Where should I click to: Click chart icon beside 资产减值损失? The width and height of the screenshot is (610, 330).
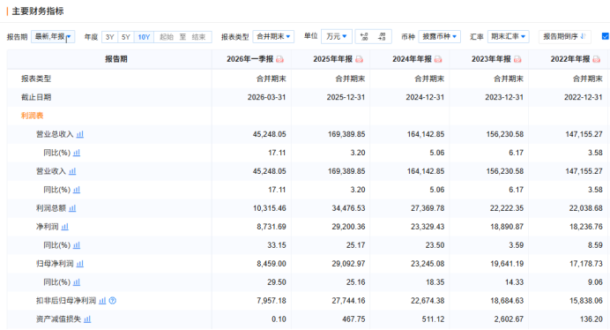87,319
